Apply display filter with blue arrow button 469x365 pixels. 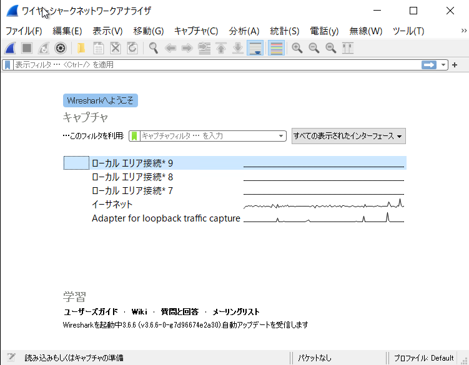coord(429,65)
